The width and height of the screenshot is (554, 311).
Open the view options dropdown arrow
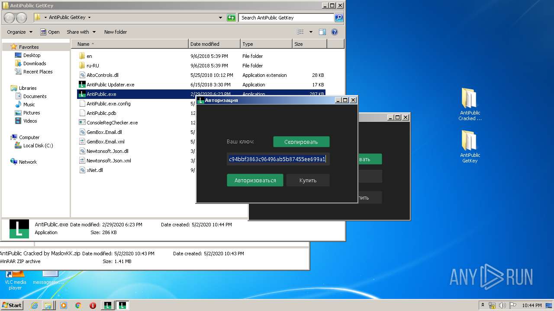point(311,32)
